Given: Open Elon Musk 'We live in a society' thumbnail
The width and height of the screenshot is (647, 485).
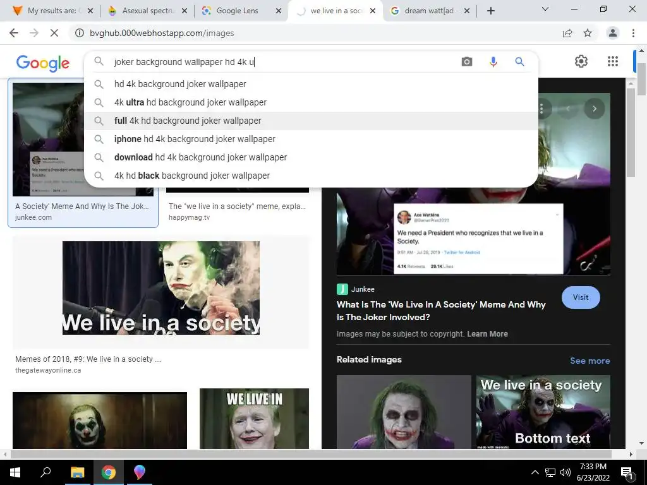Looking at the screenshot, I should pos(161,288).
